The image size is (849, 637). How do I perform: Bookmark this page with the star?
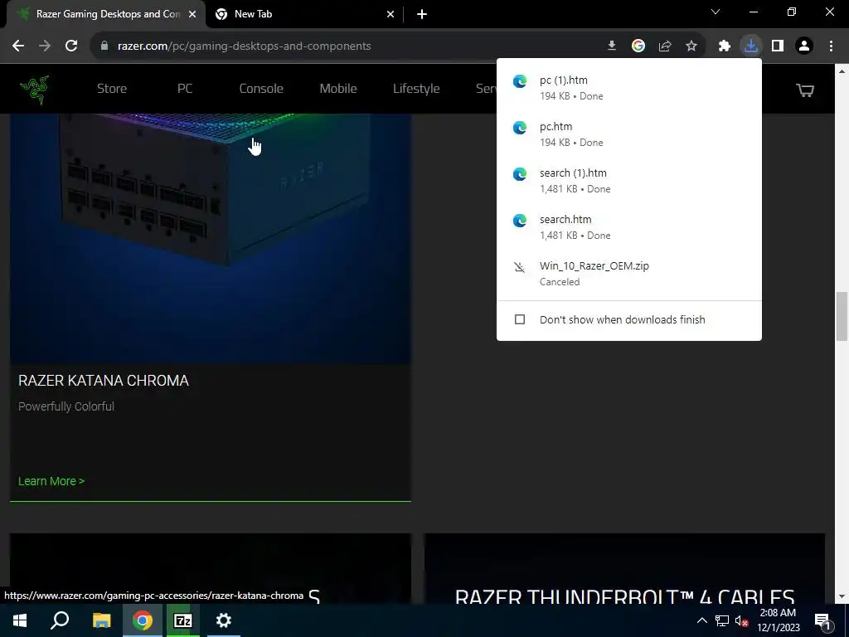[691, 46]
